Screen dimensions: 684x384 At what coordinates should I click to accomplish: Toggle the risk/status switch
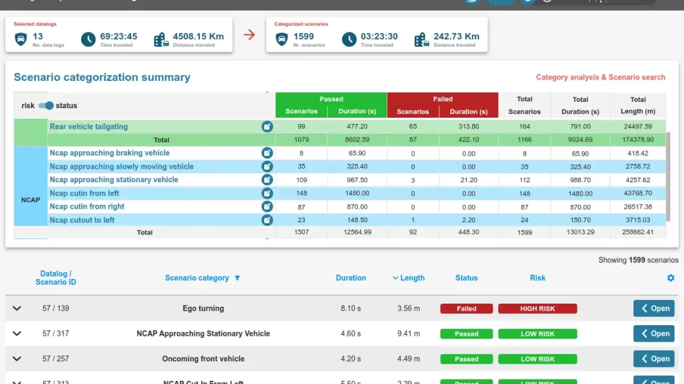click(46, 106)
